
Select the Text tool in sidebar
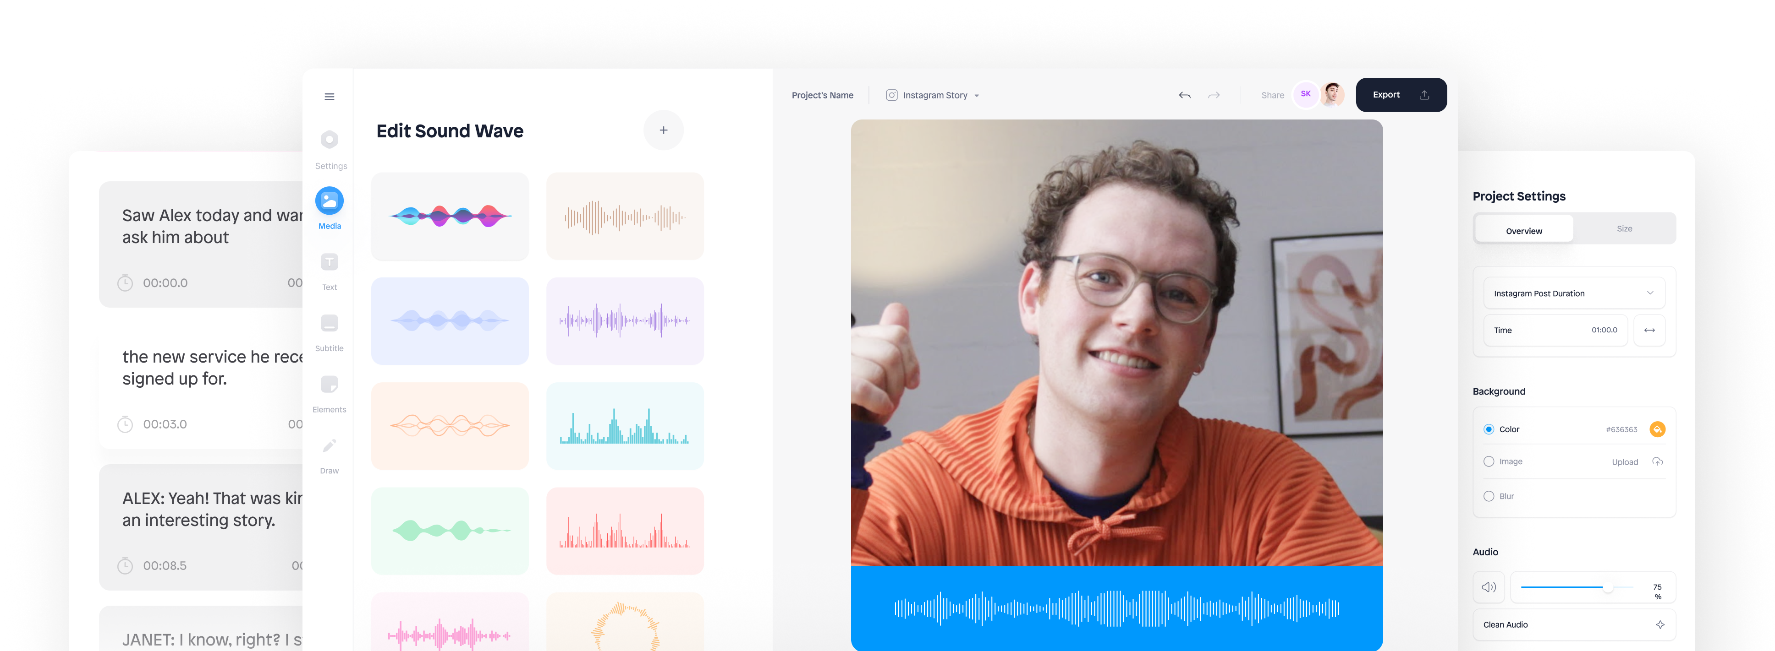(330, 272)
